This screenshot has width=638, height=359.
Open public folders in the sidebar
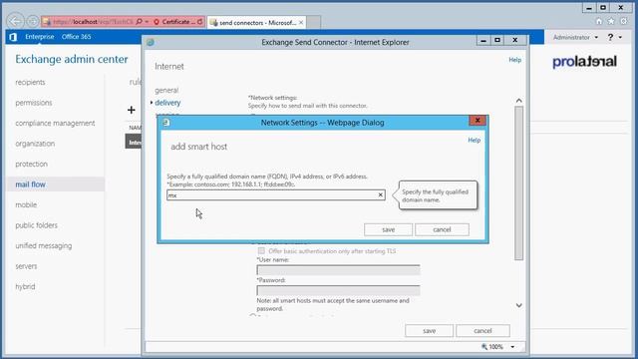(x=36, y=225)
